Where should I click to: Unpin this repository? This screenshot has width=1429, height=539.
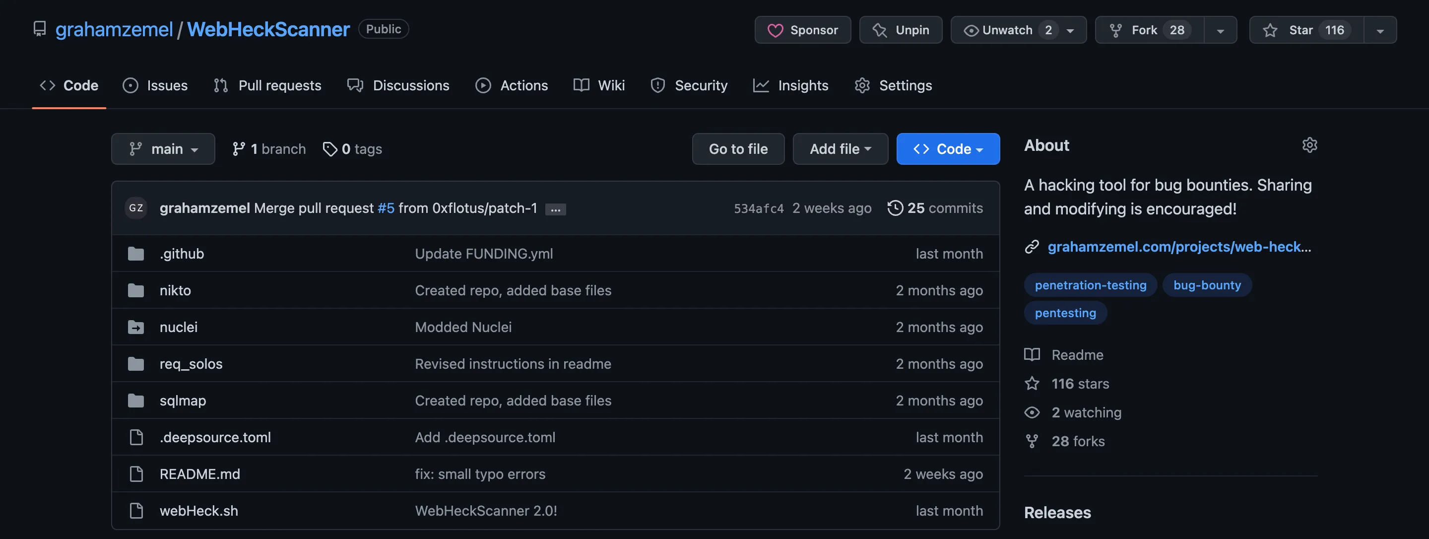coord(901,30)
